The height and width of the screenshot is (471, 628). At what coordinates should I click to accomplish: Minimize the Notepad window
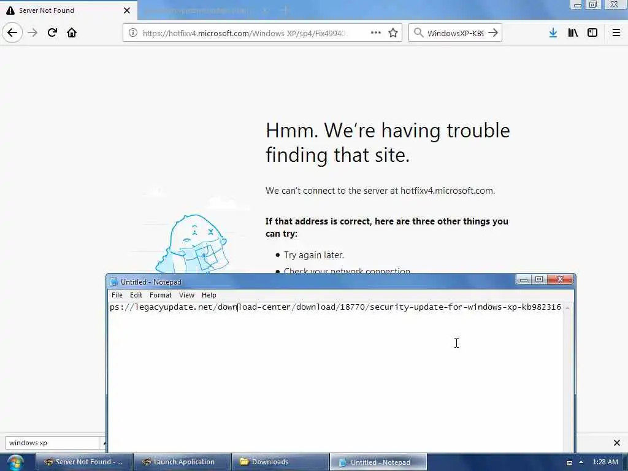[524, 280]
